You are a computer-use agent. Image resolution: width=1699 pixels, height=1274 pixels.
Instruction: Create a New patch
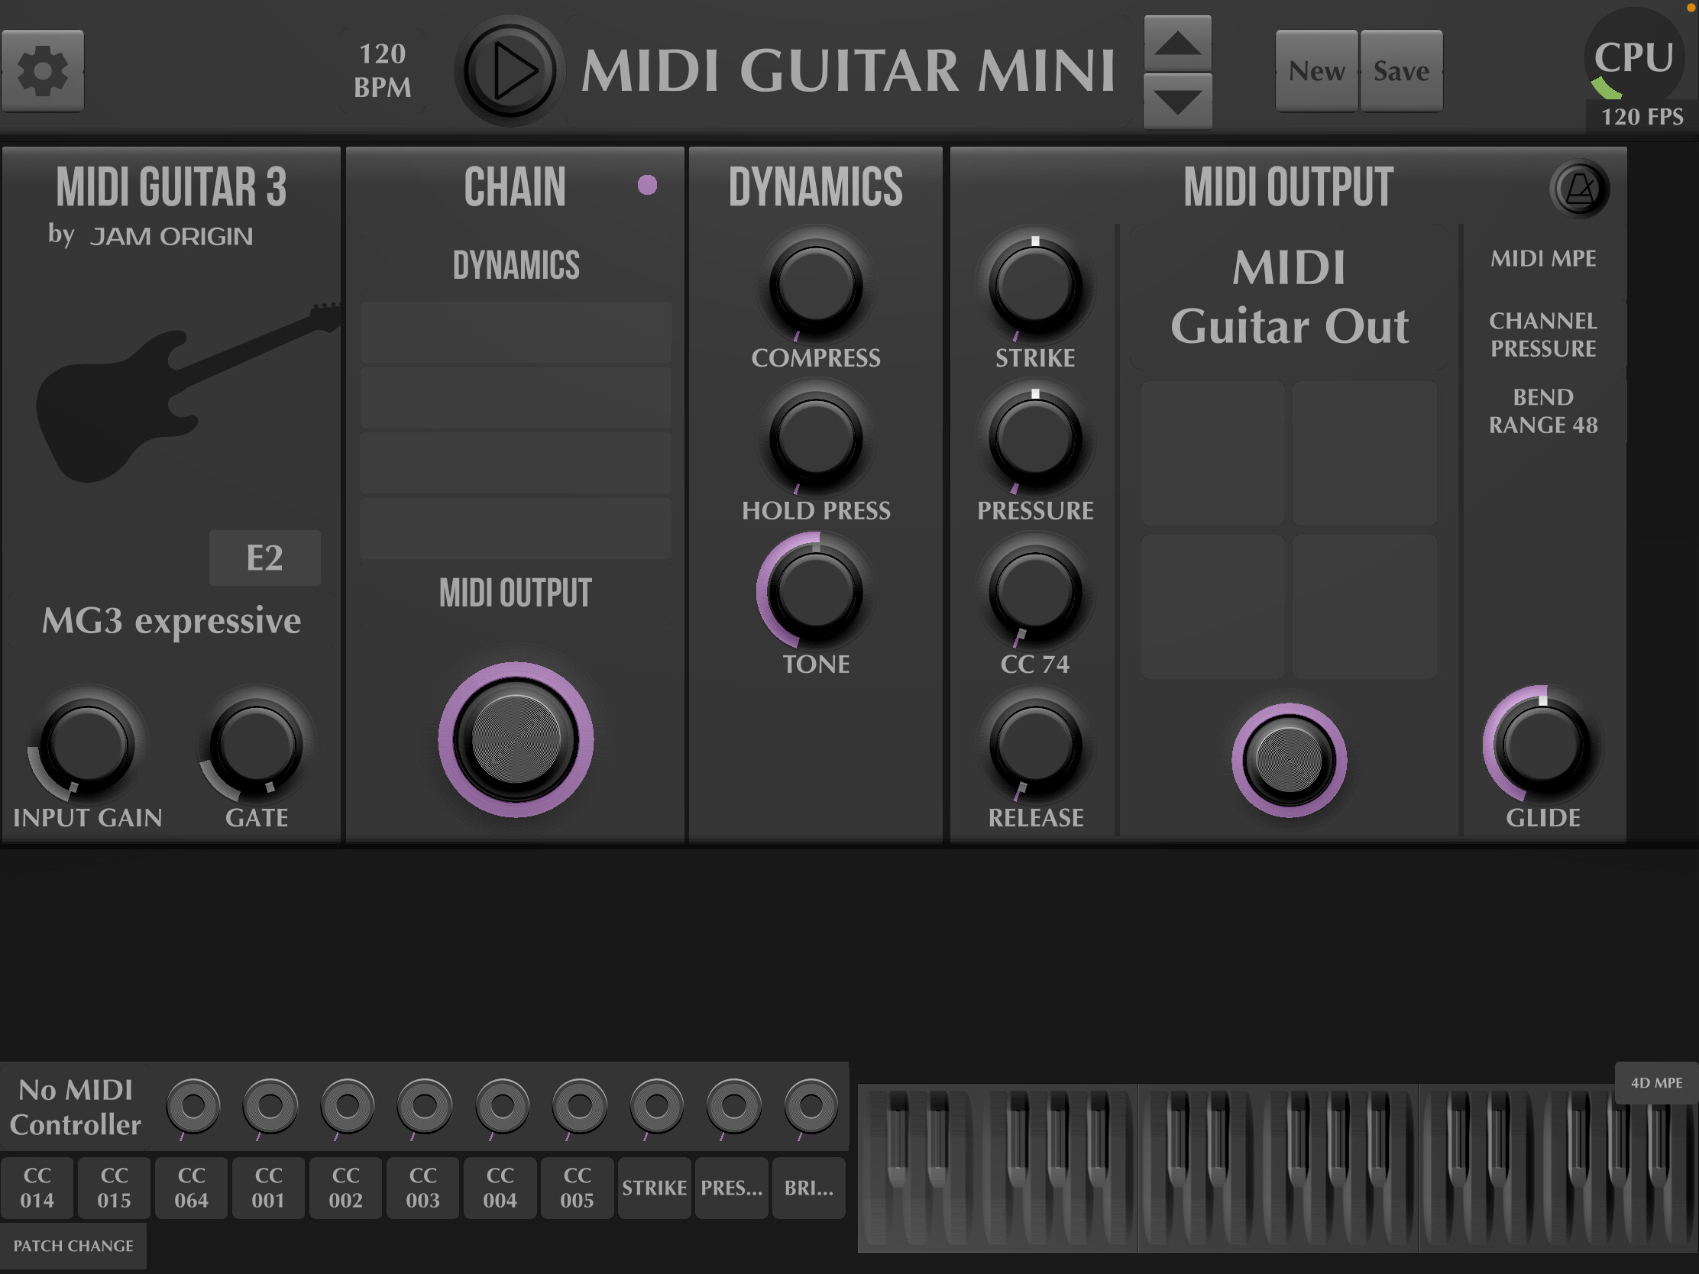[1316, 70]
